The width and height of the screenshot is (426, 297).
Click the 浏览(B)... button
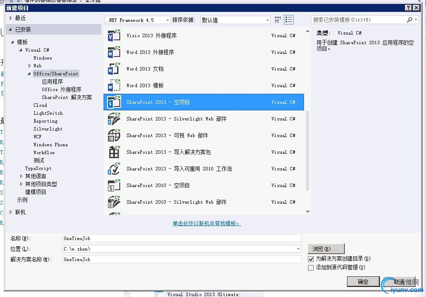(326, 249)
